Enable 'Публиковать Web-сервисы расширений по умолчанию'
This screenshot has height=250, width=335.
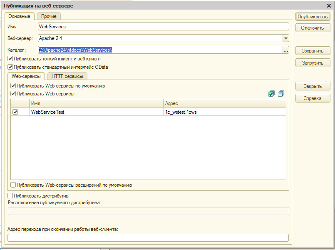tap(13, 185)
